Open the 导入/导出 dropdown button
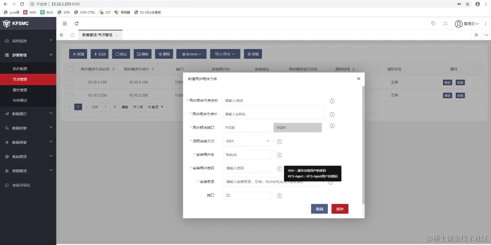This screenshot has width=491, height=245. [x=225, y=54]
